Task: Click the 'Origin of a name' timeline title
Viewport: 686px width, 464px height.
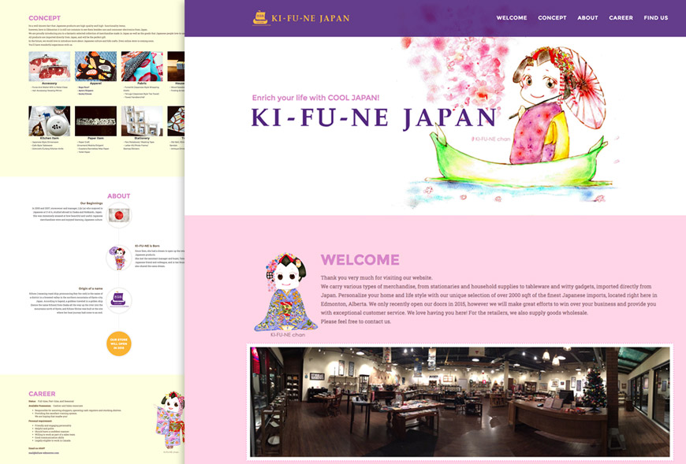Action: [x=91, y=288]
